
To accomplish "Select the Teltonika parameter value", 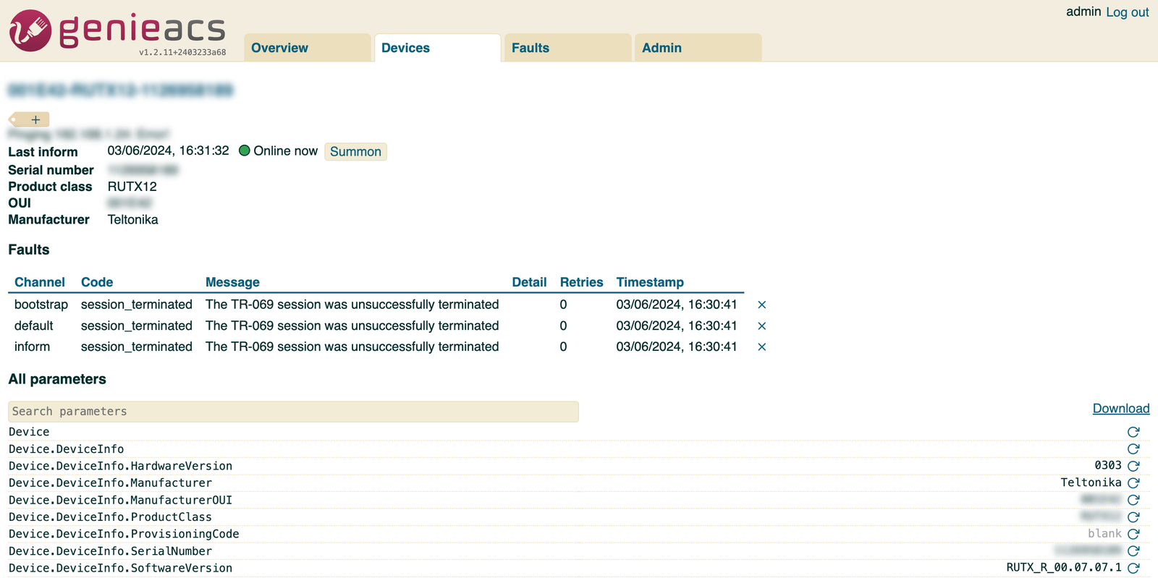I will coord(1091,483).
